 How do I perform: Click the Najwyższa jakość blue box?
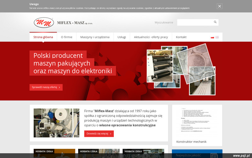(197, 154)
